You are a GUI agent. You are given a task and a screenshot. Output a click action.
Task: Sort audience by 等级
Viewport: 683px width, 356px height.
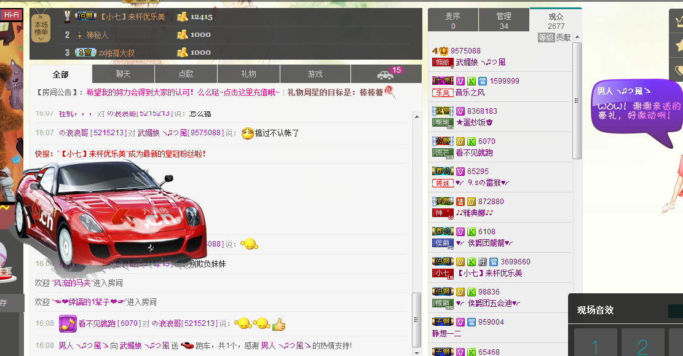point(546,38)
